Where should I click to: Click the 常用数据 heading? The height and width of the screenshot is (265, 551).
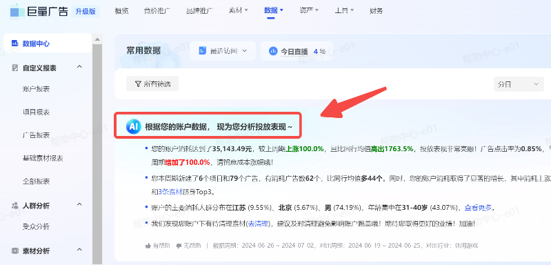[x=143, y=50]
